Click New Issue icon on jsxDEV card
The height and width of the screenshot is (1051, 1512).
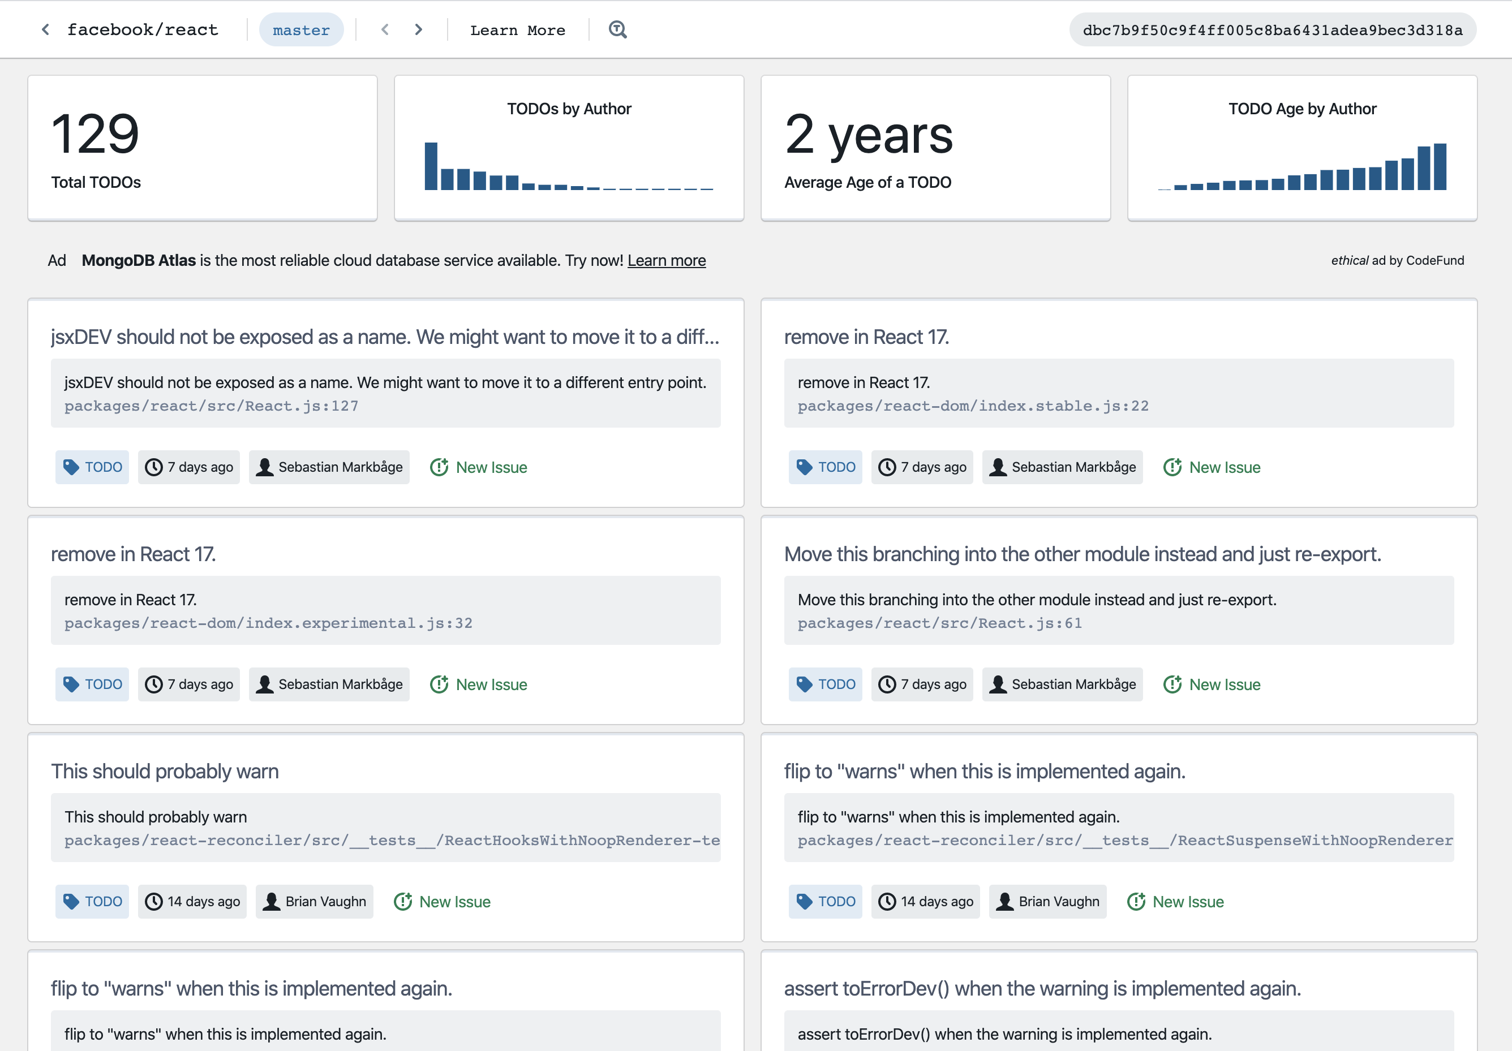pyautogui.click(x=439, y=467)
